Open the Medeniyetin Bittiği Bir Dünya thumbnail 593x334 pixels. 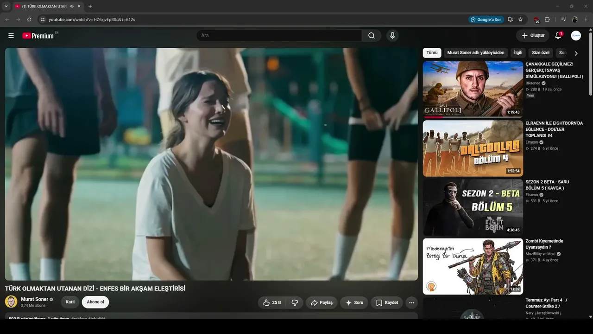pyautogui.click(x=473, y=266)
